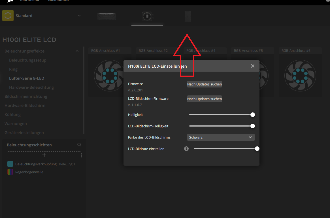Go to Hardware-Bildschirm section
This screenshot has width=330, height=218.
(25, 105)
